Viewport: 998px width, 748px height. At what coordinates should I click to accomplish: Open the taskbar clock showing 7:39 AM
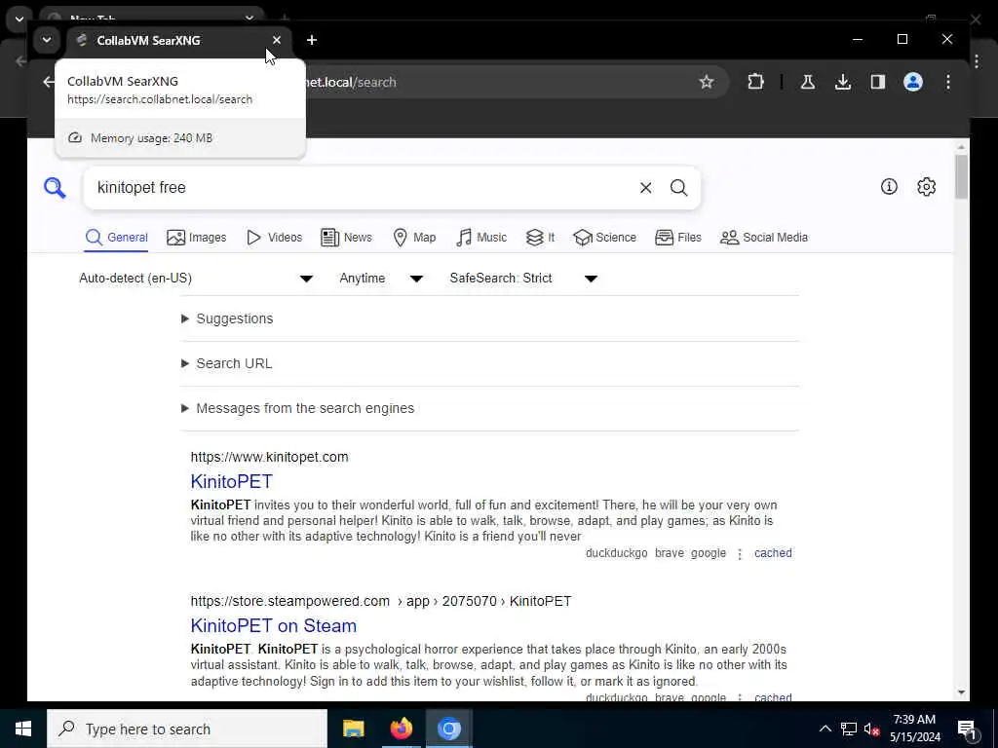pos(914,729)
